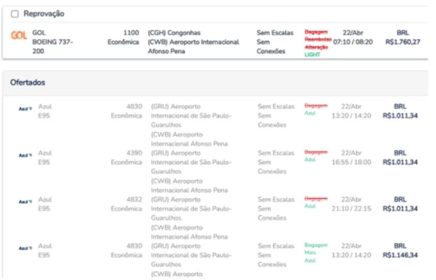The height and width of the screenshot is (280, 436).
Task: Click the 07:10 / 08:20 time
Action: [353, 42]
